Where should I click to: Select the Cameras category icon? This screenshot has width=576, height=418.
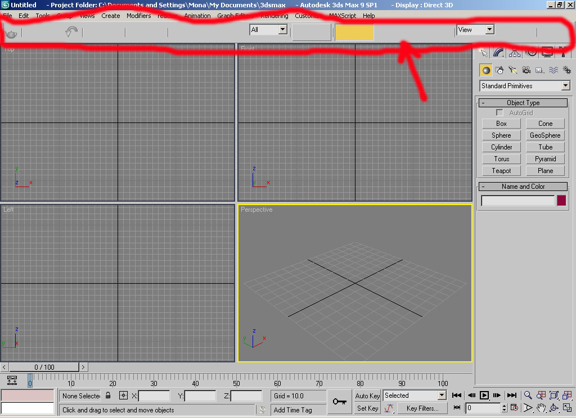(x=526, y=70)
